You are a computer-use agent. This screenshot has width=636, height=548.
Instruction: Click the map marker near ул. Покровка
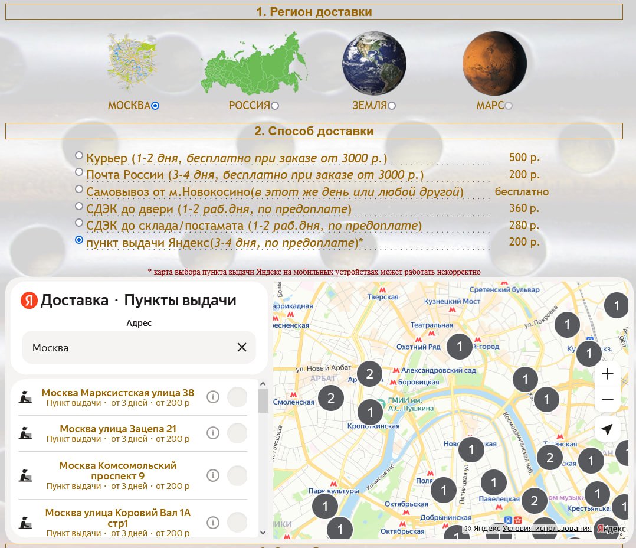pyautogui.click(x=567, y=324)
